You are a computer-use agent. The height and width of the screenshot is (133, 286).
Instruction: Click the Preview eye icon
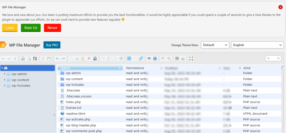pos(149,59)
